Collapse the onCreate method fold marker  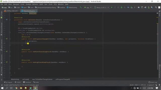pyautogui.click(x=10, y=20)
